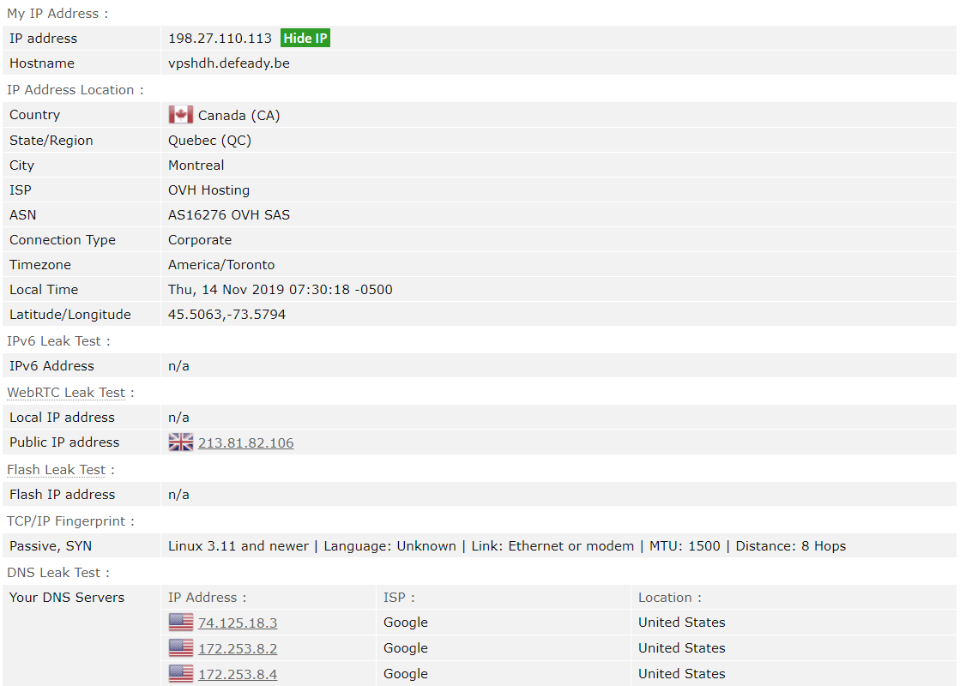Viewport: 966px width, 686px height.
Task: Click the coordinates 45.5063,-73.5794
Action: (x=226, y=315)
